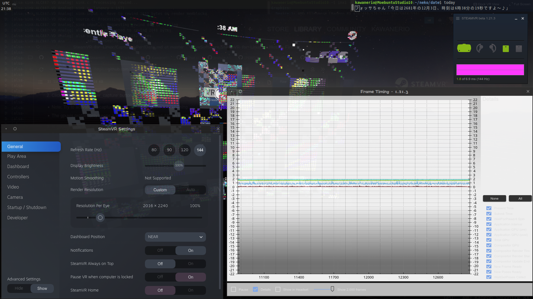This screenshot has height=299, width=533.
Task: Select the 144 Hz refresh rate
Action: (x=200, y=150)
